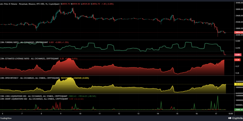Image resolution: width=243 pixels, height=121 pixels.
Task: Click the long liquidations change (−88.54%)
Action: click(x=92, y=96)
